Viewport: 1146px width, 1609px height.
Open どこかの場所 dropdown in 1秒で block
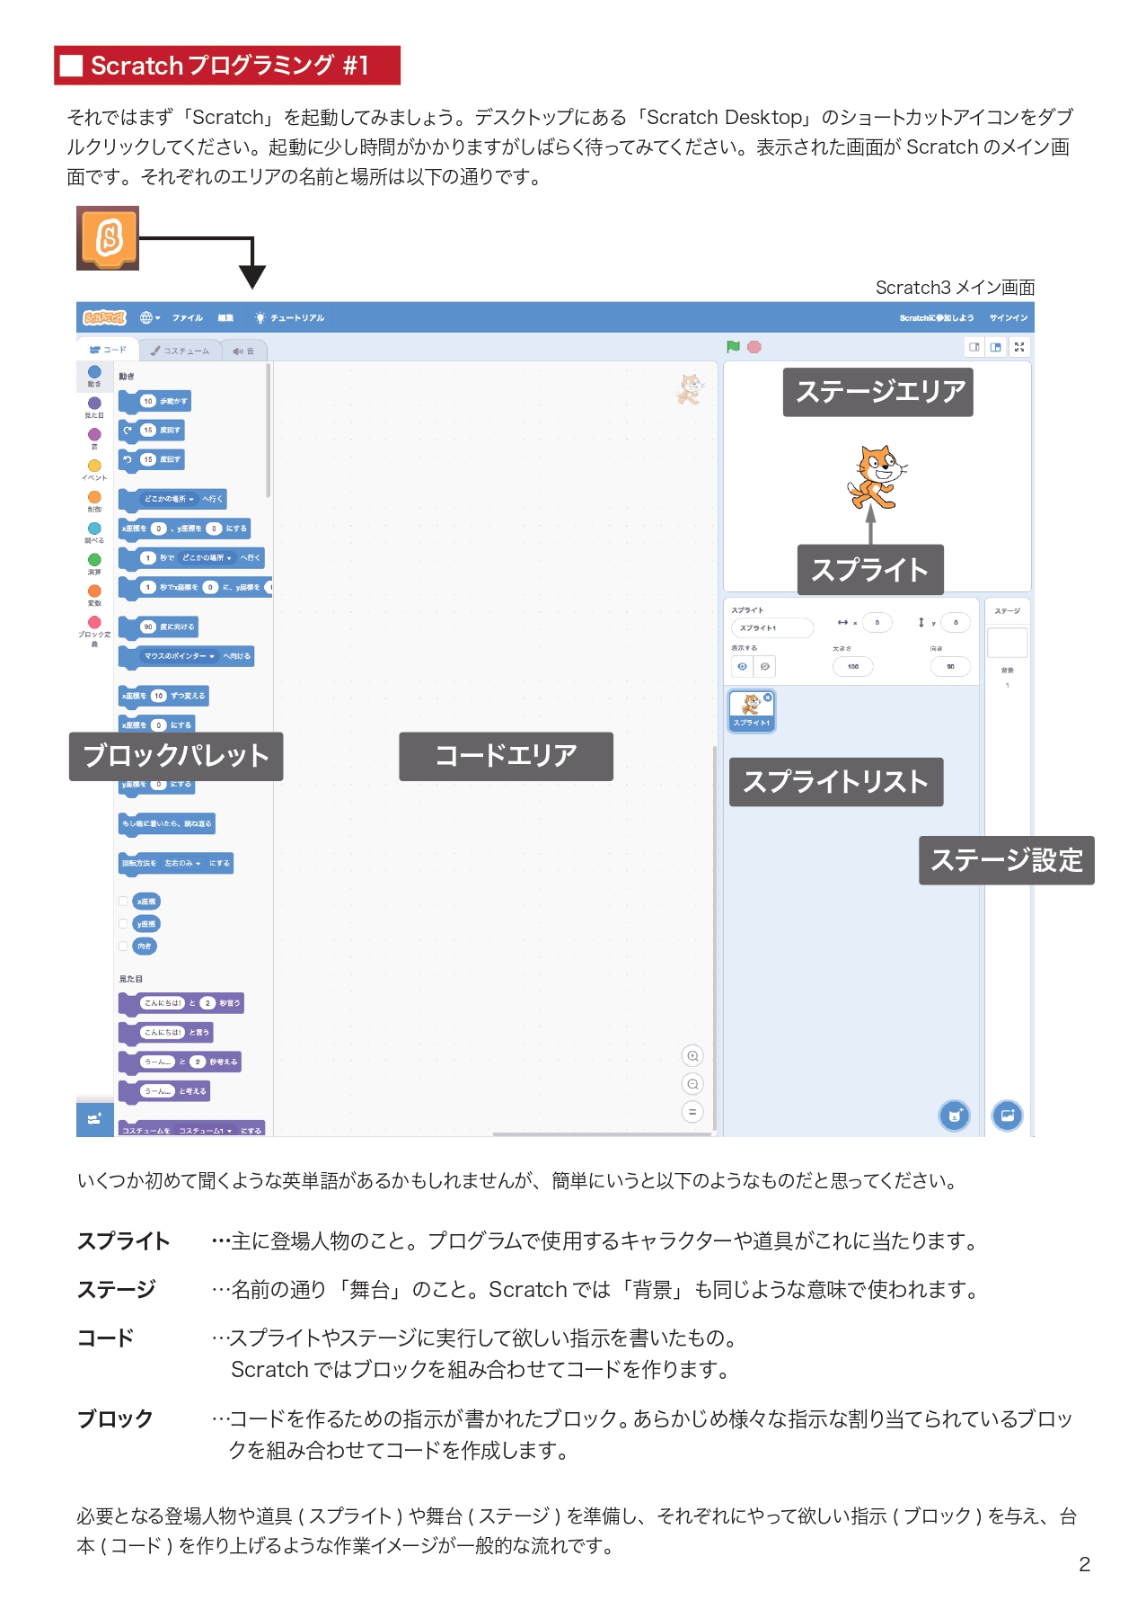pyautogui.click(x=207, y=558)
